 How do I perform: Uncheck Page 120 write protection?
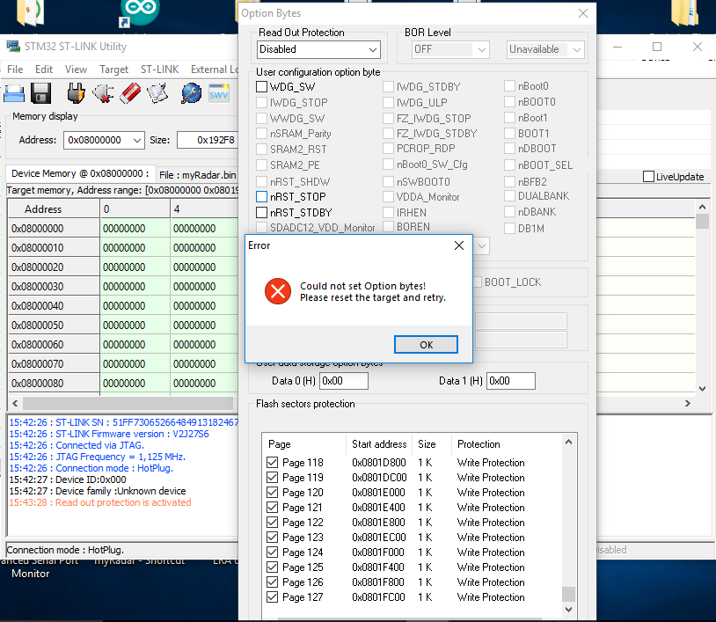[272, 493]
